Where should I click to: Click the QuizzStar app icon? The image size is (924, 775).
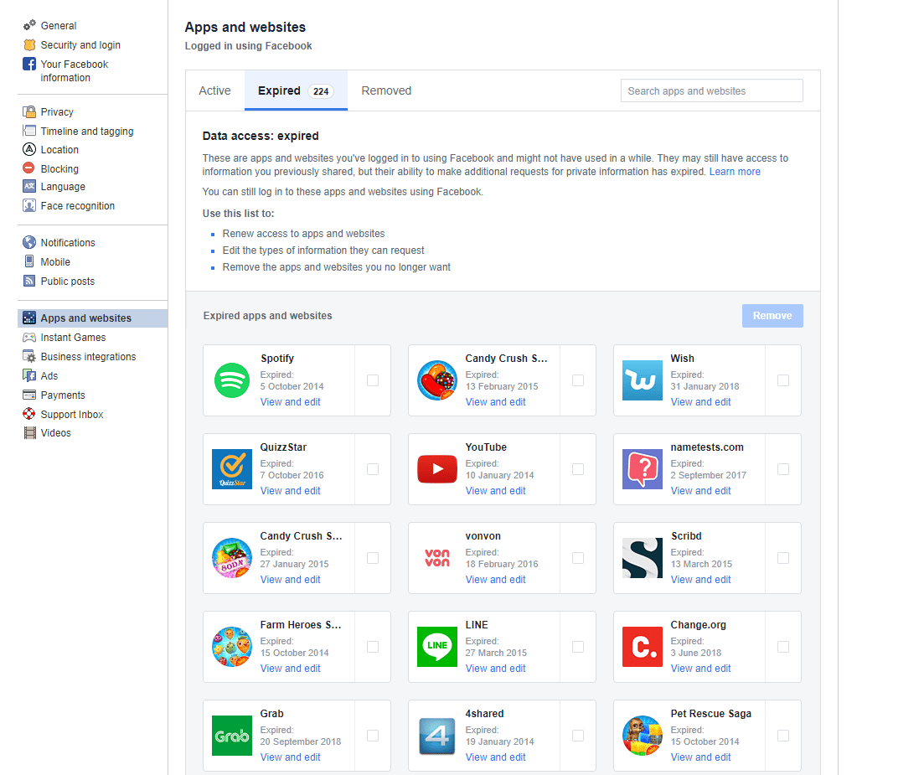pos(232,469)
